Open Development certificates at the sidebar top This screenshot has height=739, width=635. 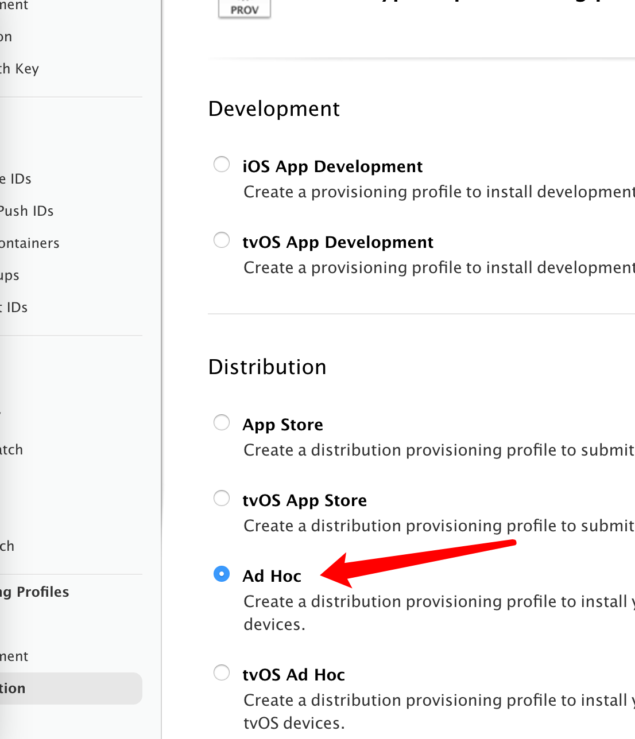click(x=14, y=6)
